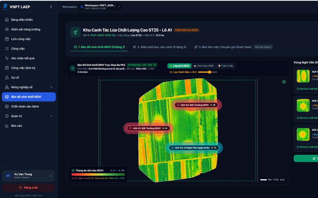Collapse the sidebar with the arrow

(x=51, y=7)
